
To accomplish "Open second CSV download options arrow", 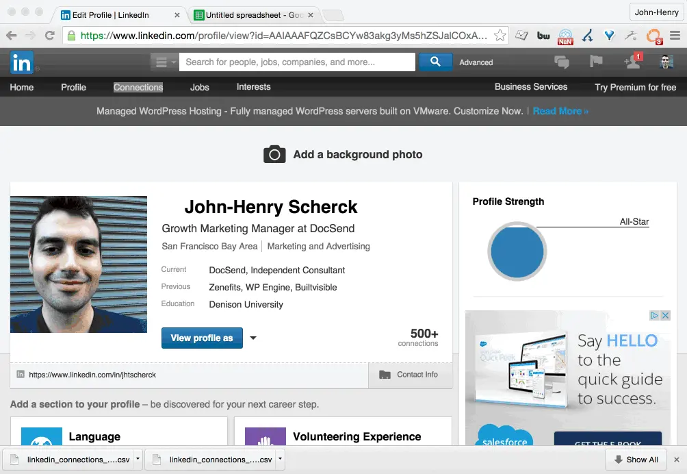I will pos(280,459).
